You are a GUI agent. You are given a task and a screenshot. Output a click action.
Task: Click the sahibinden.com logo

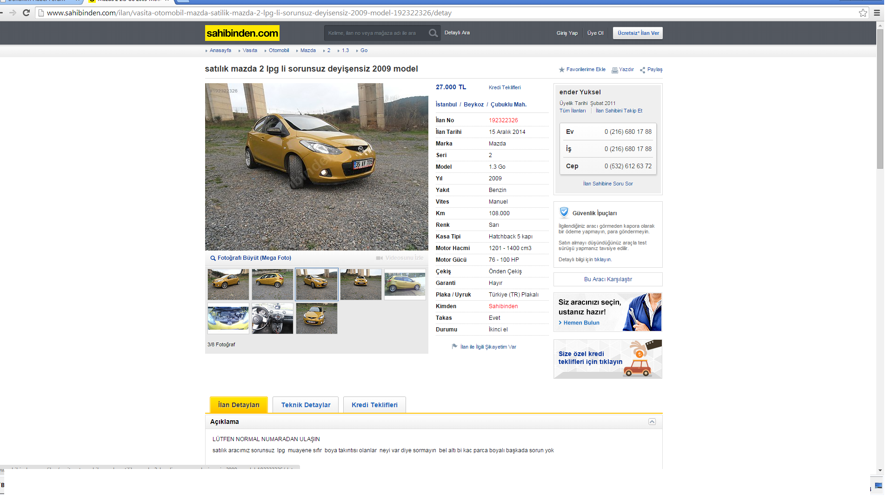pyautogui.click(x=242, y=33)
